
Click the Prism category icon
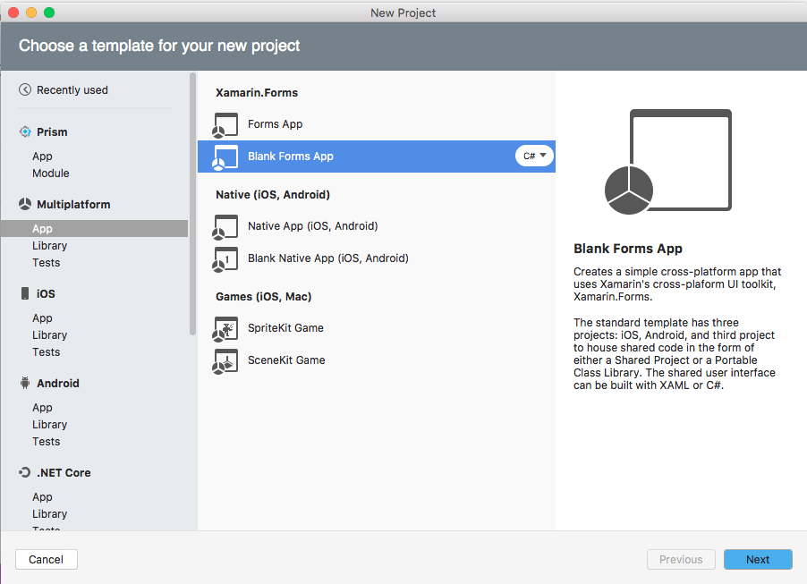25,131
